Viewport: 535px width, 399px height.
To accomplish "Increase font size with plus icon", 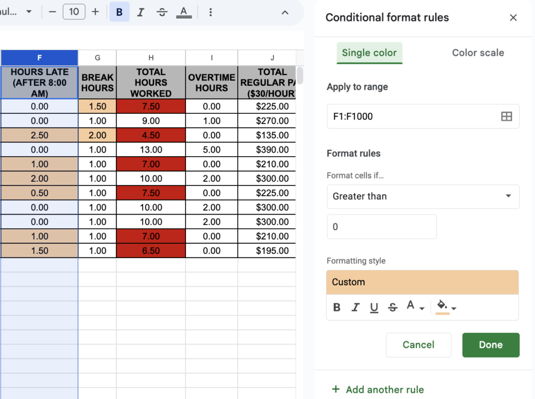I will [95, 12].
